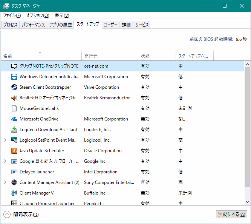Viewport: 251px width, 224px height.
Task: Click the 無効にする(A) button
Action: point(231,215)
